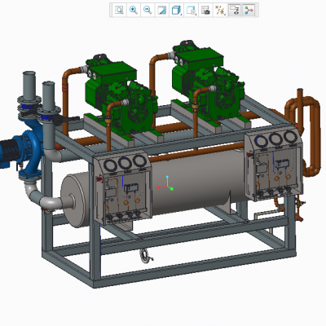
Task: Toggle the Annotation Display button
Action: click(235, 11)
